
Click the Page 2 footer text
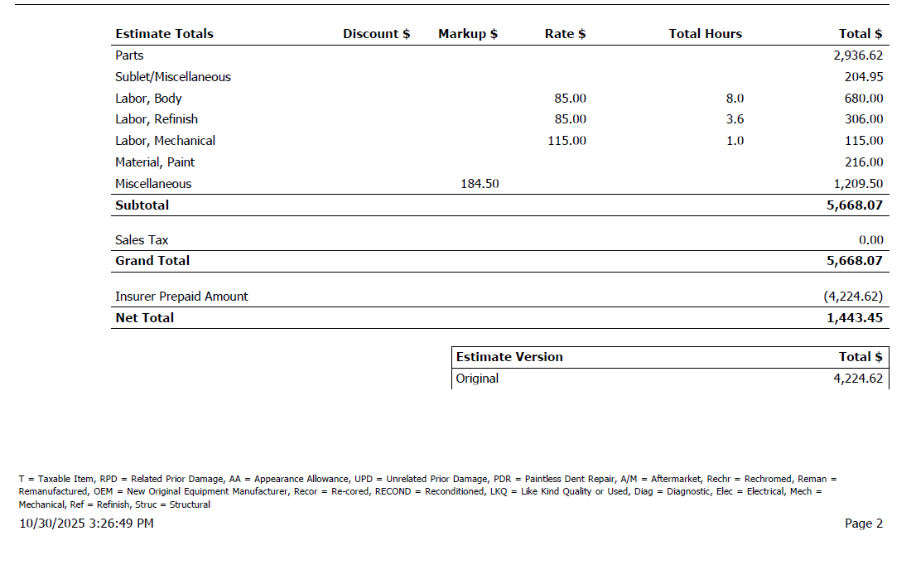864,524
